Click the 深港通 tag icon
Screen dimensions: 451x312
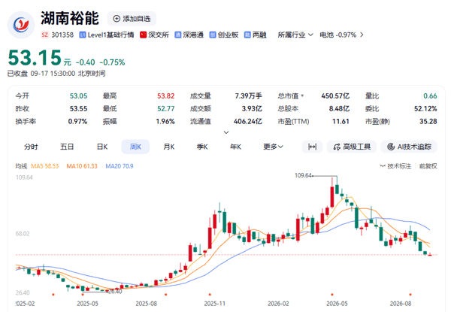tap(178, 35)
